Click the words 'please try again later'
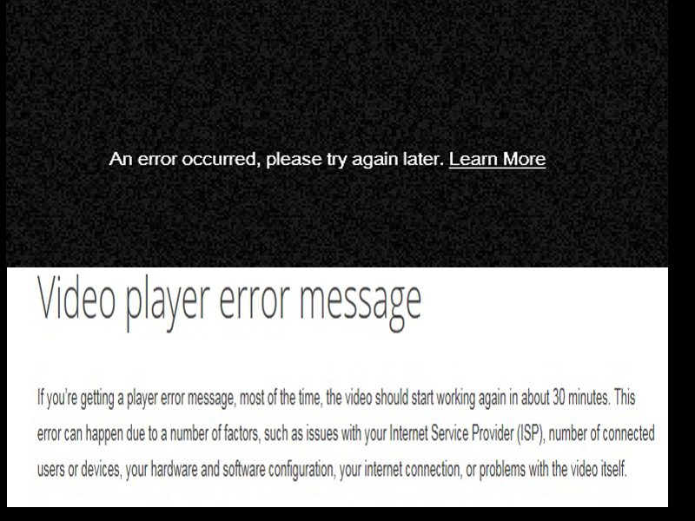Viewport: 695px width, 521px height. point(354,160)
